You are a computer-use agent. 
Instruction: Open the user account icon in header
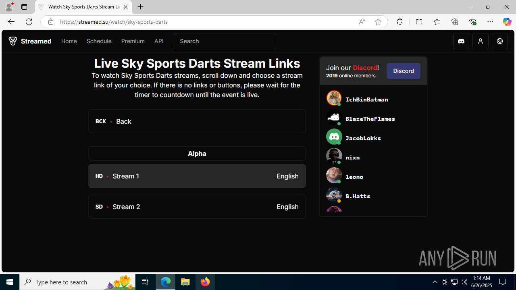(x=481, y=41)
